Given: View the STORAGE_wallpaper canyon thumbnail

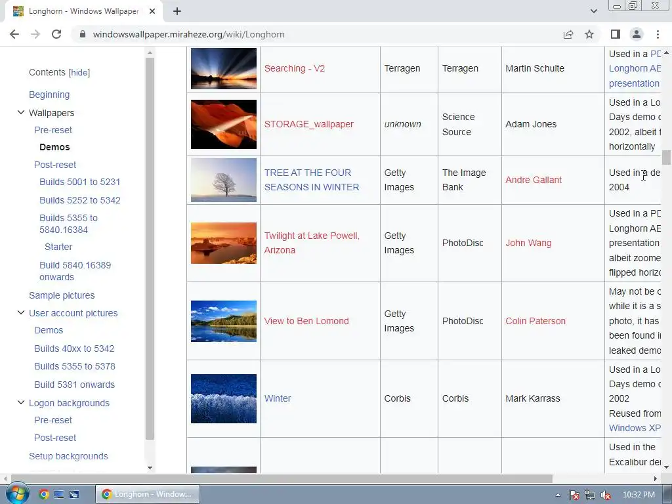Looking at the screenshot, I should (x=223, y=124).
